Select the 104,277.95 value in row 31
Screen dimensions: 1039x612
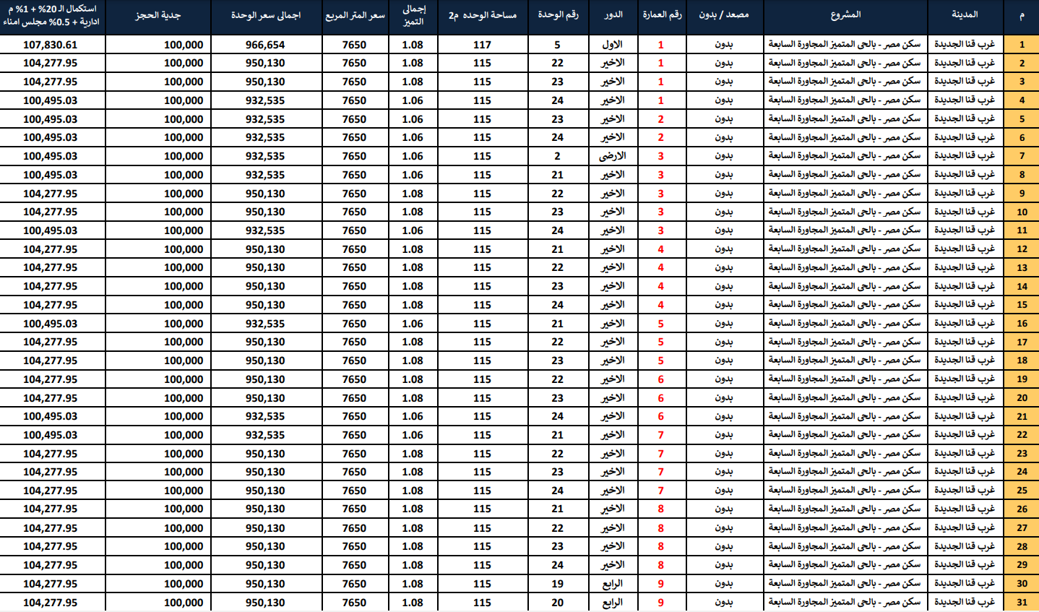(50, 603)
